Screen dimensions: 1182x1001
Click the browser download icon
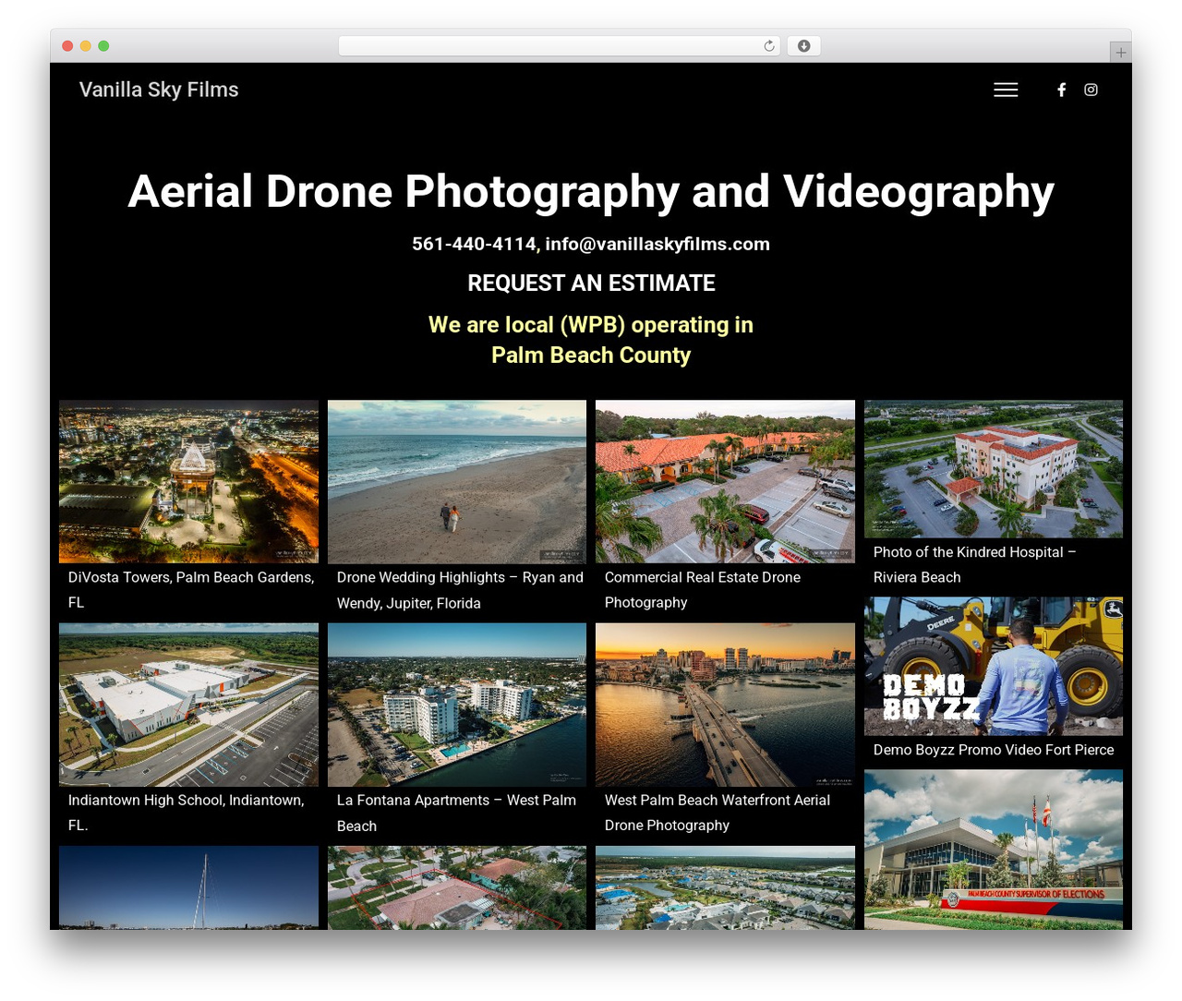click(804, 46)
